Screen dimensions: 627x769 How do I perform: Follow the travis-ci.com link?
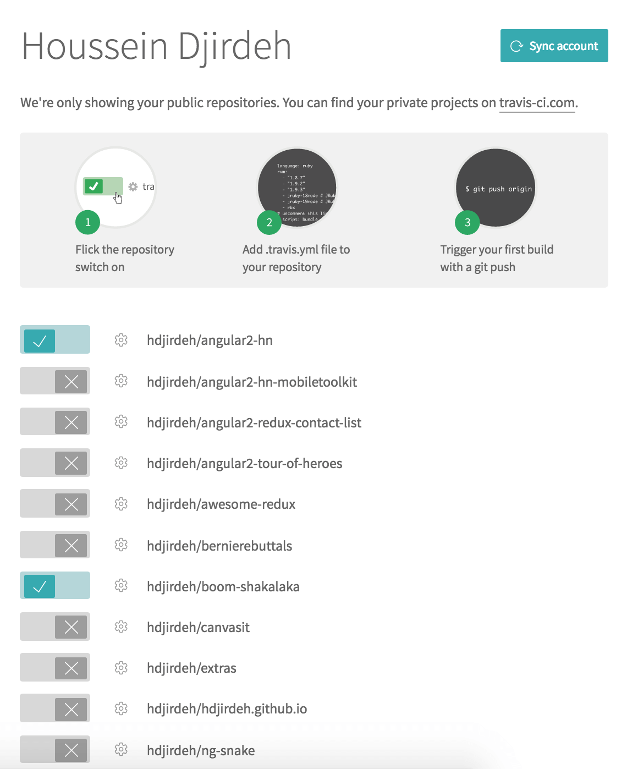click(x=537, y=103)
